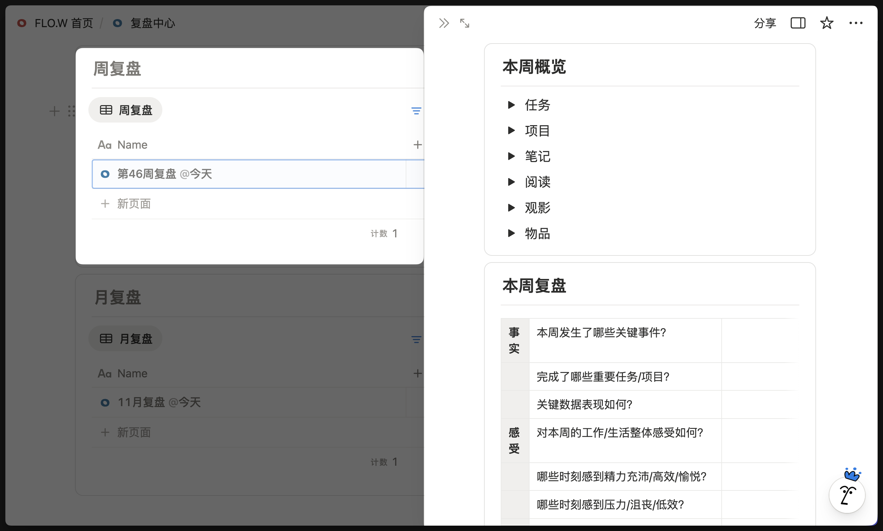Expand the 项目 toggle
The width and height of the screenshot is (883, 531).
pos(511,131)
